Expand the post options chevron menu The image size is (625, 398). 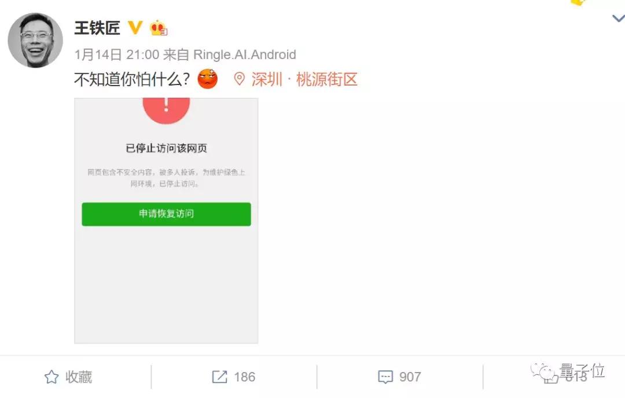point(619,18)
